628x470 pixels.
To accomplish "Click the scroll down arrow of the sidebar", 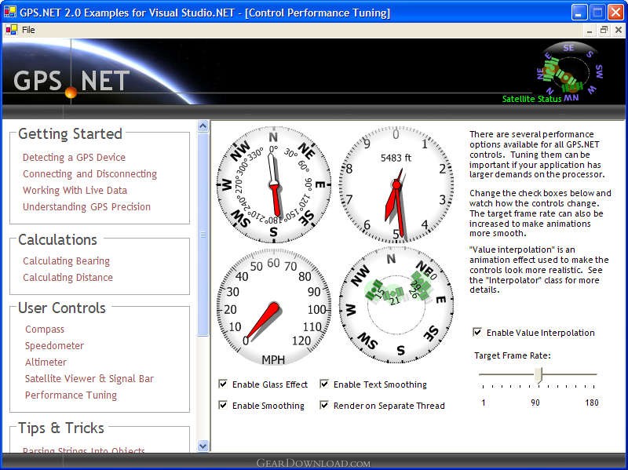I will [x=203, y=446].
